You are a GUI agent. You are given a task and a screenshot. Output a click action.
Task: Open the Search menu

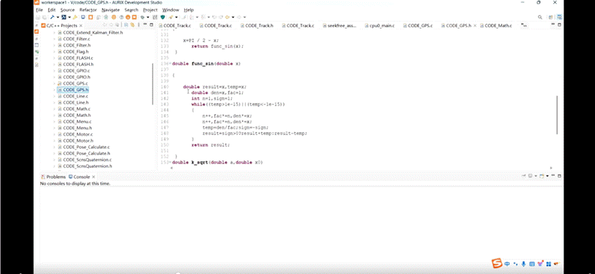tap(131, 10)
